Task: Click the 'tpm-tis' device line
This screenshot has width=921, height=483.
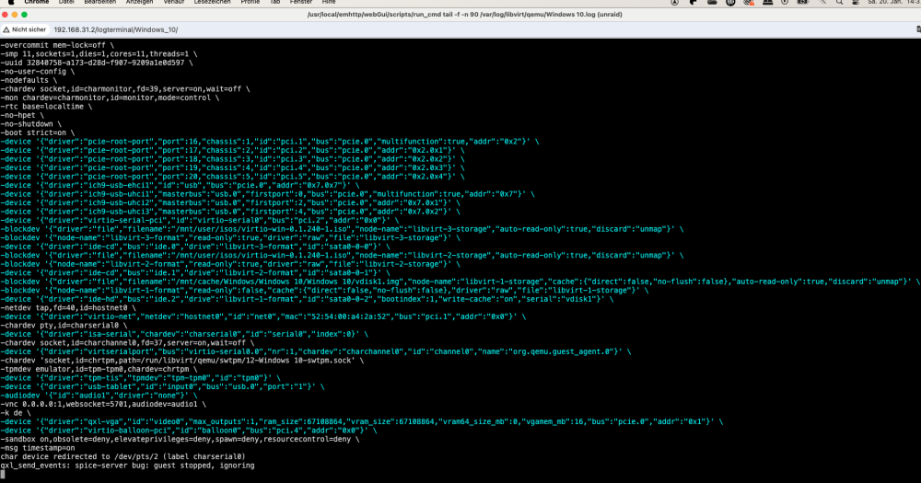Action: click(x=140, y=378)
